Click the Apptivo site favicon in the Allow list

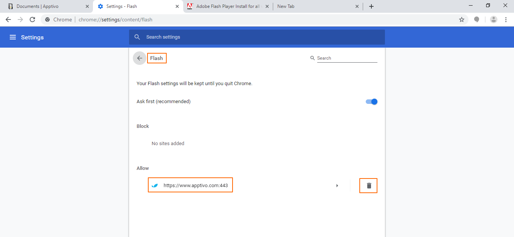[154, 185]
